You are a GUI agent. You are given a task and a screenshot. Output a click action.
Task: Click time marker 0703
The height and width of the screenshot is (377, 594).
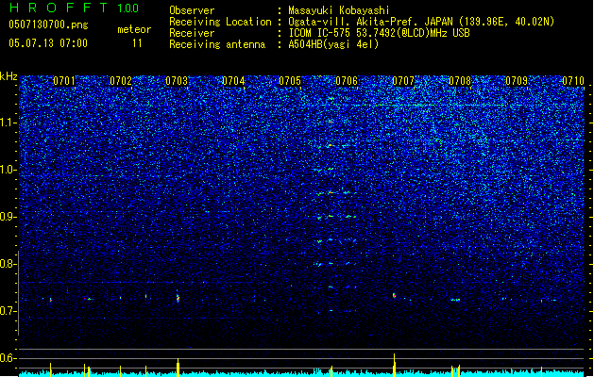click(x=177, y=81)
